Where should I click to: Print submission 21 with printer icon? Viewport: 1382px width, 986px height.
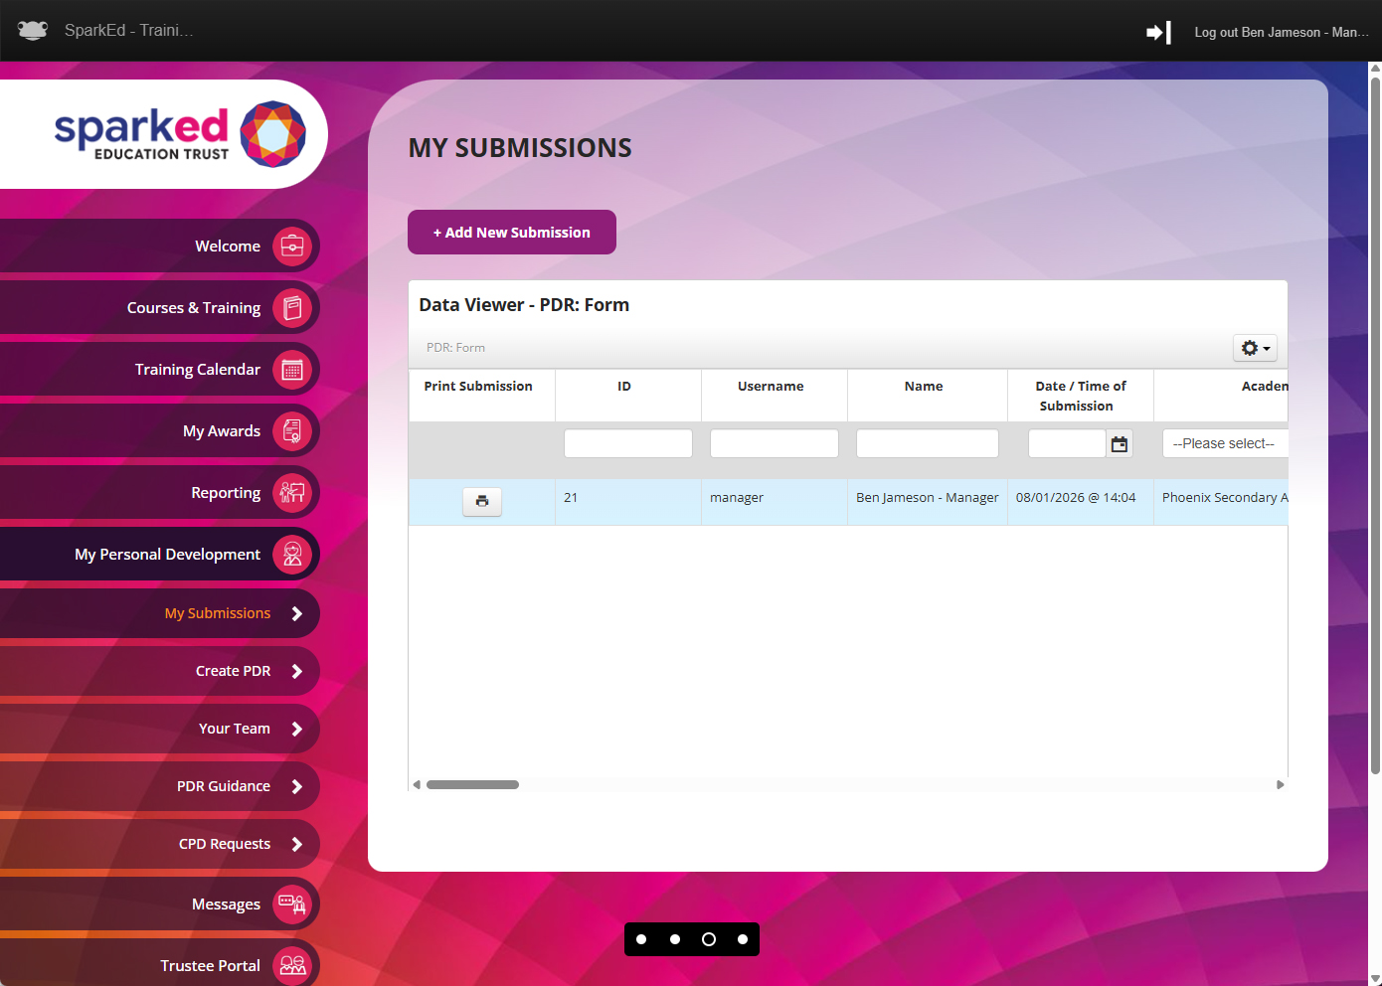tap(482, 501)
